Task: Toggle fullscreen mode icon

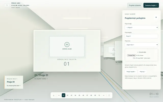Action: tap(109, 95)
